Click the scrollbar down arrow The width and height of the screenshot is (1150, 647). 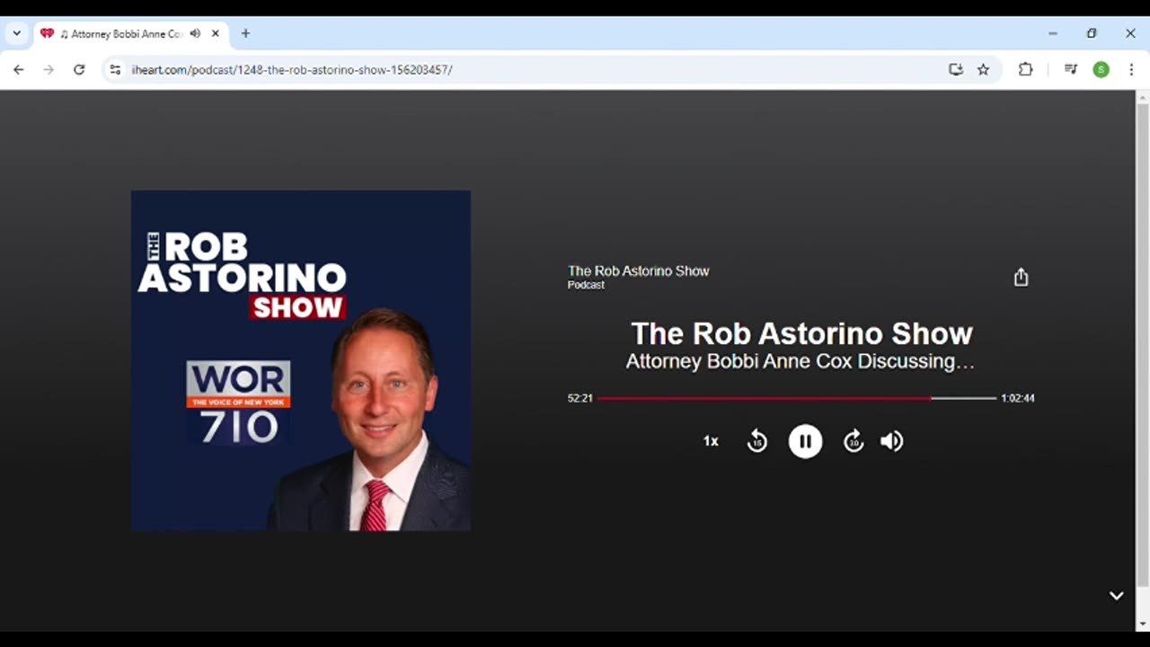click(x=1143, y=624)
